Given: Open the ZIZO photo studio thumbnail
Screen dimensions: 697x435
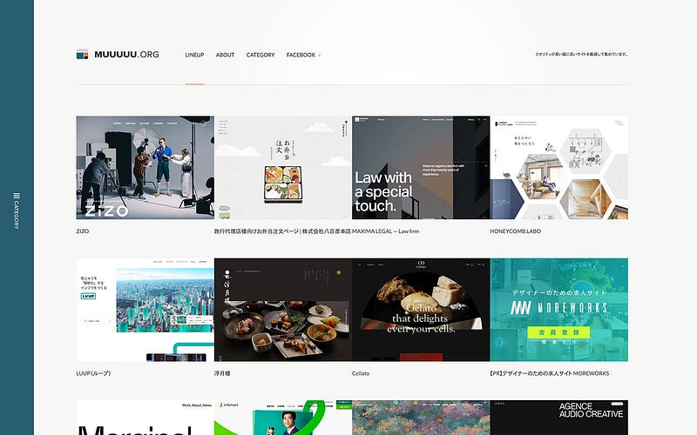Looking at the screenshot, I should 145,167.
